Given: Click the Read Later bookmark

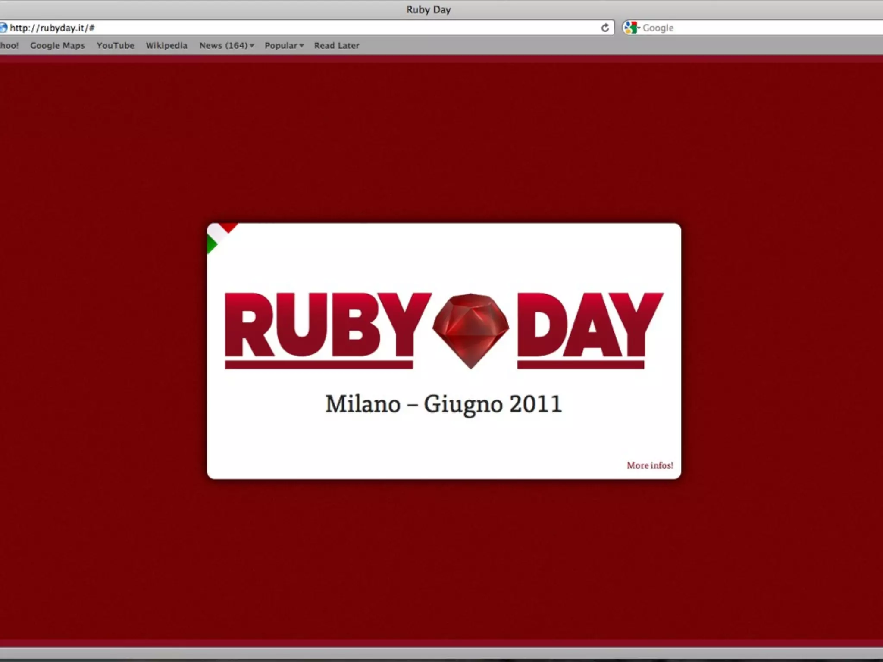Looking at the screenshot, I should (336, 46).
